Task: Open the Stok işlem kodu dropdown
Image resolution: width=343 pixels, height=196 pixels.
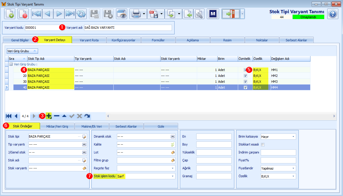Action: (x=173, y=176)
